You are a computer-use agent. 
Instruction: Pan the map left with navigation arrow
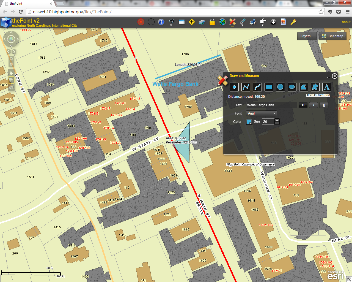click(5, 39)
